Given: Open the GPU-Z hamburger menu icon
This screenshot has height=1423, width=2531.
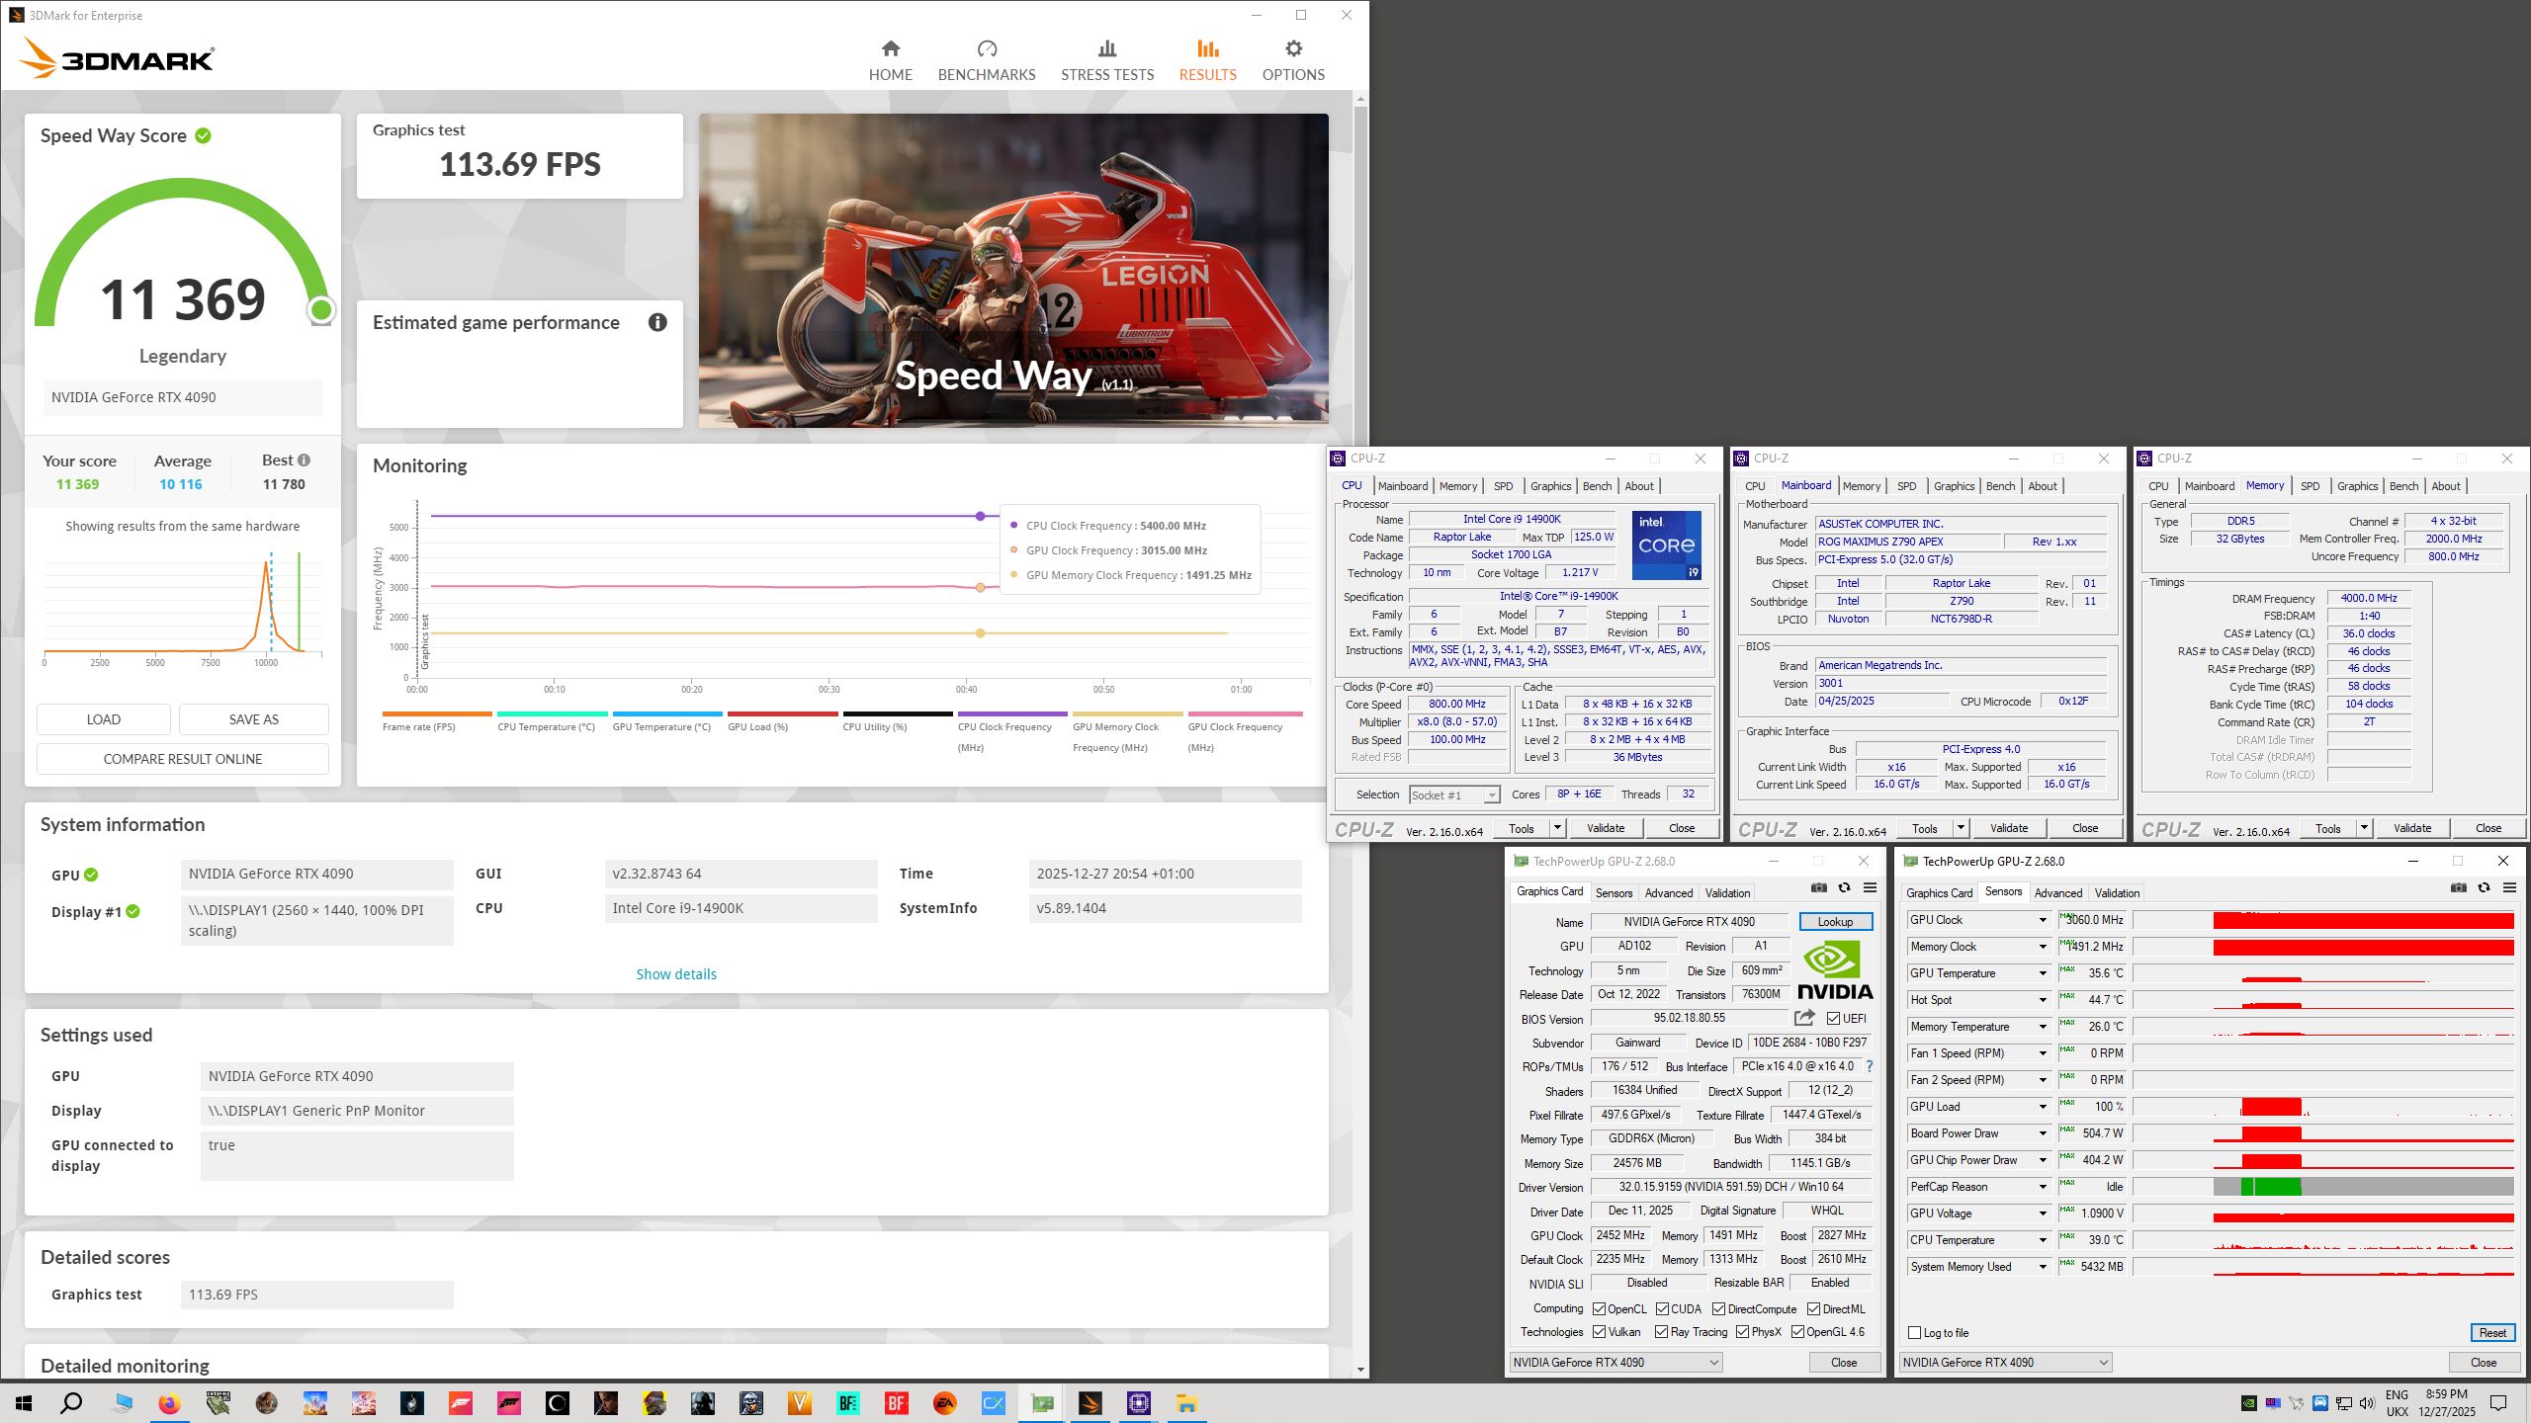Looking at the screenshot, I should (x=1870, y=887).
